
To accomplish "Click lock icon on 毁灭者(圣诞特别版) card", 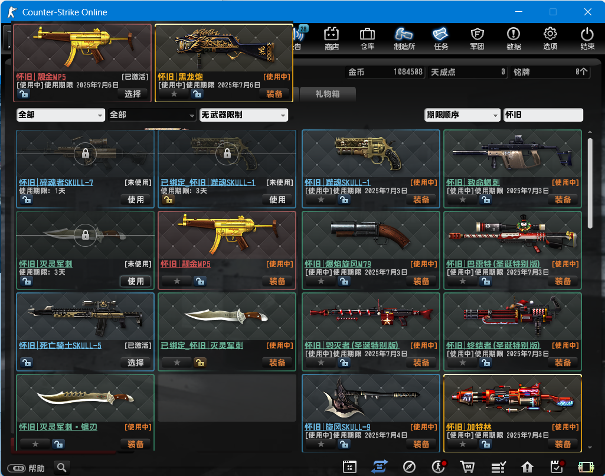I will (x=344, y=363).
